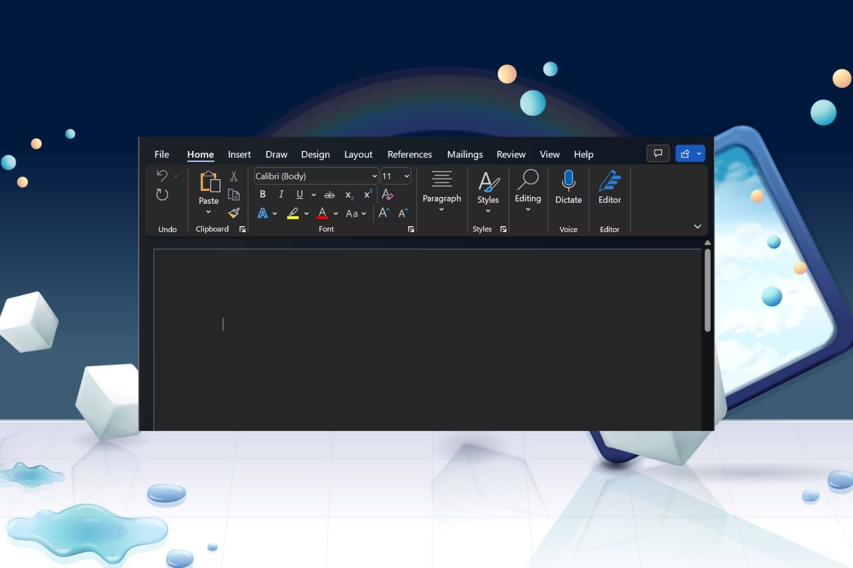Image resolution: width=853 pixels, height=568 pixels.
Task: Toggle Bold formatting
Action: point(263,194)
